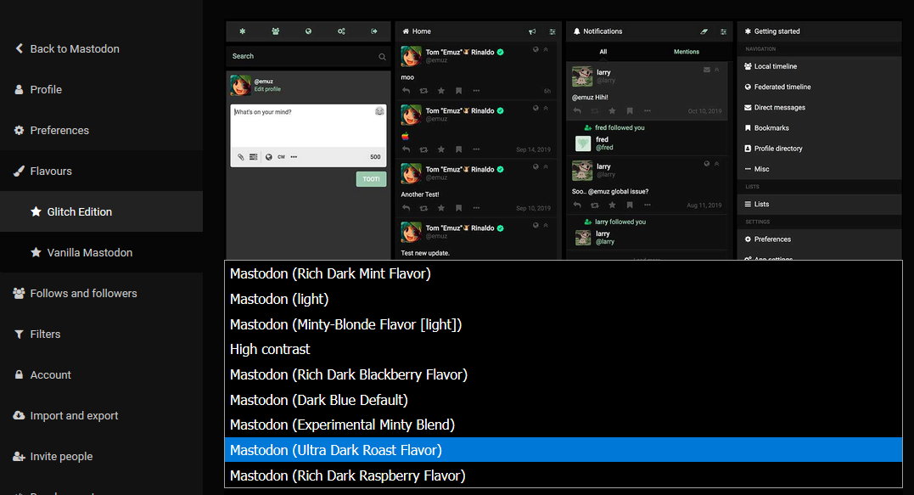
Task: Reply to larry's 'Soo.. @emuz global issue?' post
Action: pos(577,205)
